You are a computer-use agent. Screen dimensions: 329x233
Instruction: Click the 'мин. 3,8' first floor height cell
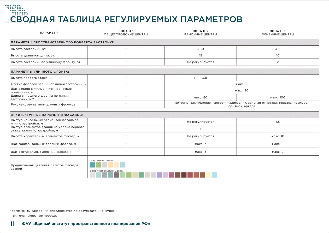200,78
